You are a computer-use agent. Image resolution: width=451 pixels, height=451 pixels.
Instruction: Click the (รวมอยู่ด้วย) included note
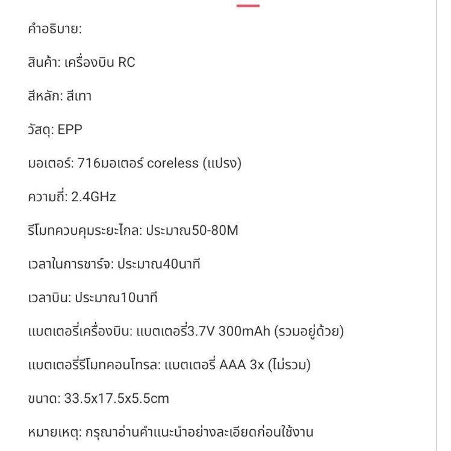pos(309,331)
